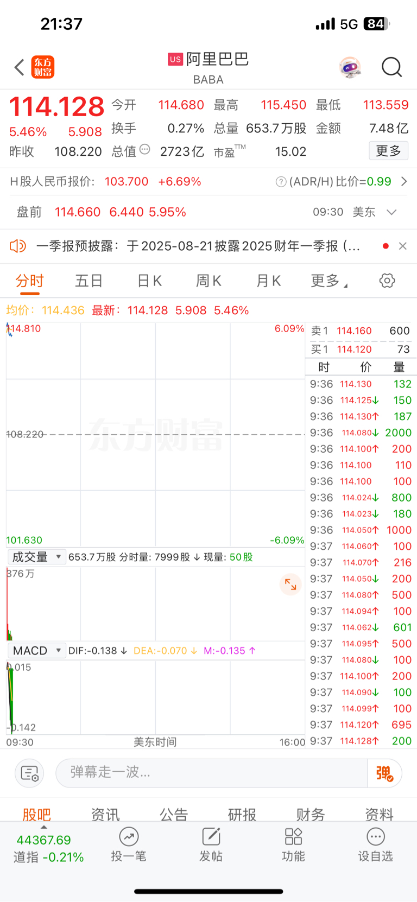This screenshot has width=417, height=902.
Task: Select the 资料 tab
Action: 379,814
